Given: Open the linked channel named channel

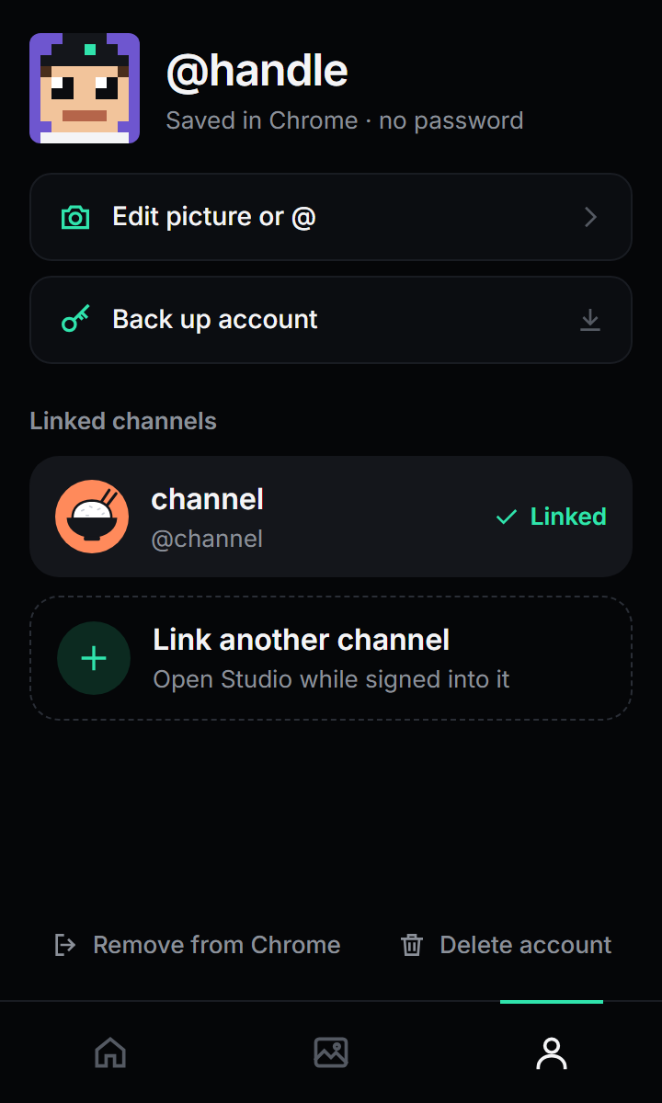Looking at the screenshot, I should pos(331,517).
